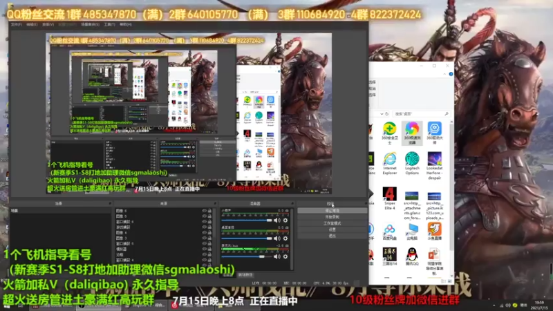
Task: Switch to the 转场特效 scene transitions tab
Action: click(x=245, y=275)
